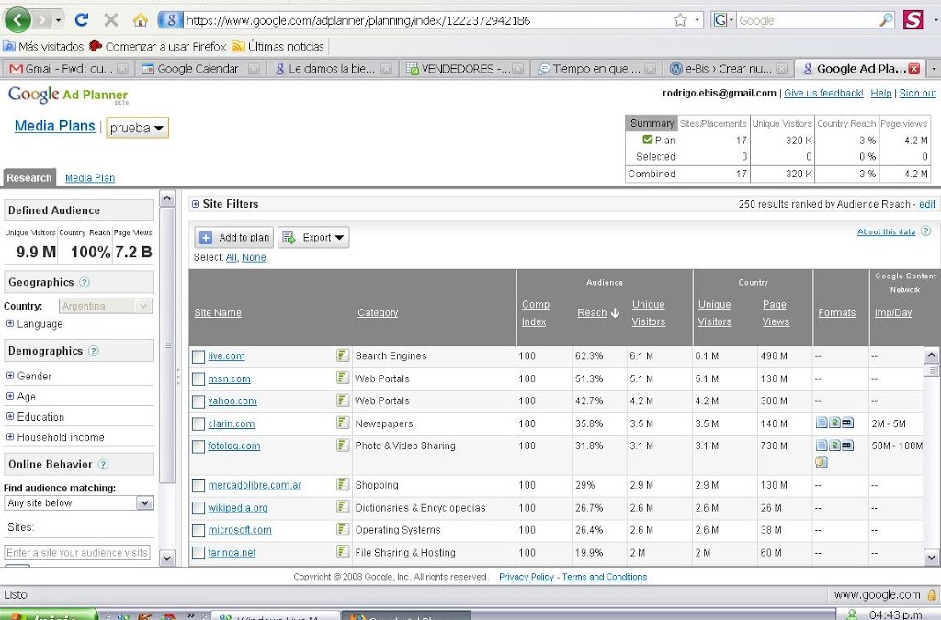Screen dimensions: 941x620
Task: Click the Firefox home icon
Action: [x=140, y=19]
